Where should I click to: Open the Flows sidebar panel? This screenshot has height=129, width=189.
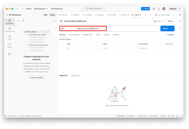pos(10,37)
